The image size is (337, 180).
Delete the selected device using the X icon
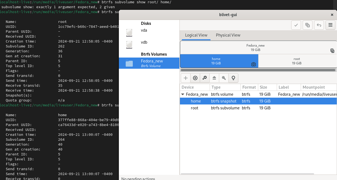click(x=195, y=78)
